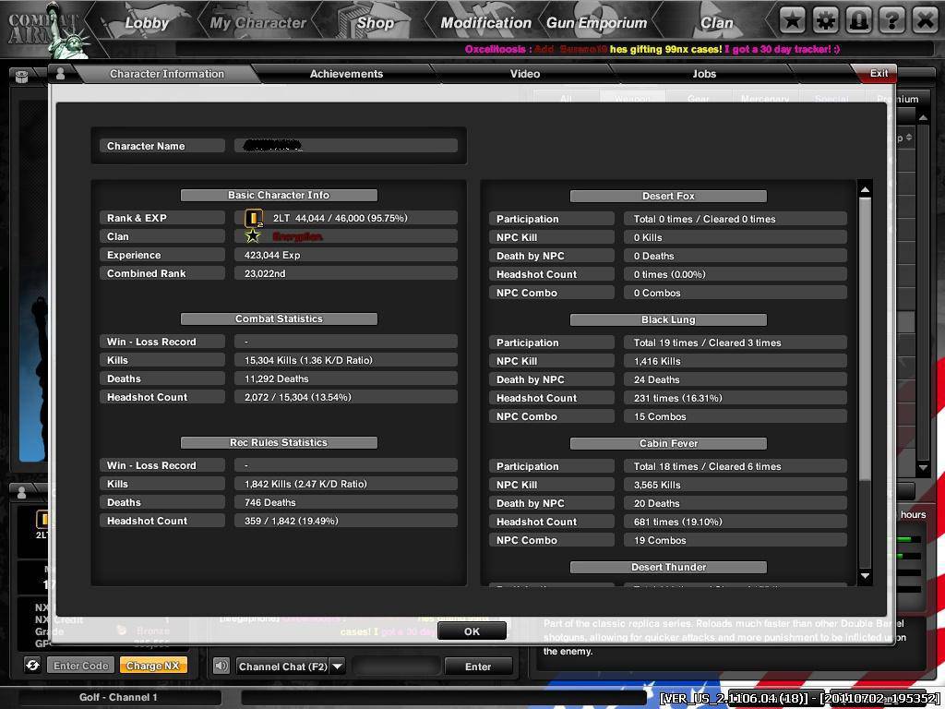Click the statistics scrollbar down arrow
This screenshot has height=709, width=945.
coord(865,576)
